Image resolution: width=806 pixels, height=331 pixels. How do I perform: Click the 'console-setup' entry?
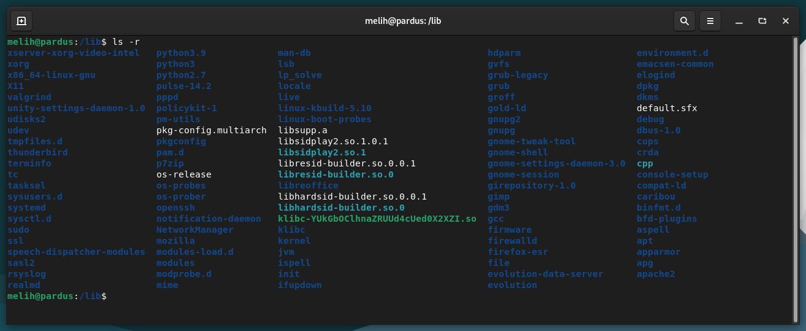pos(672,174)
